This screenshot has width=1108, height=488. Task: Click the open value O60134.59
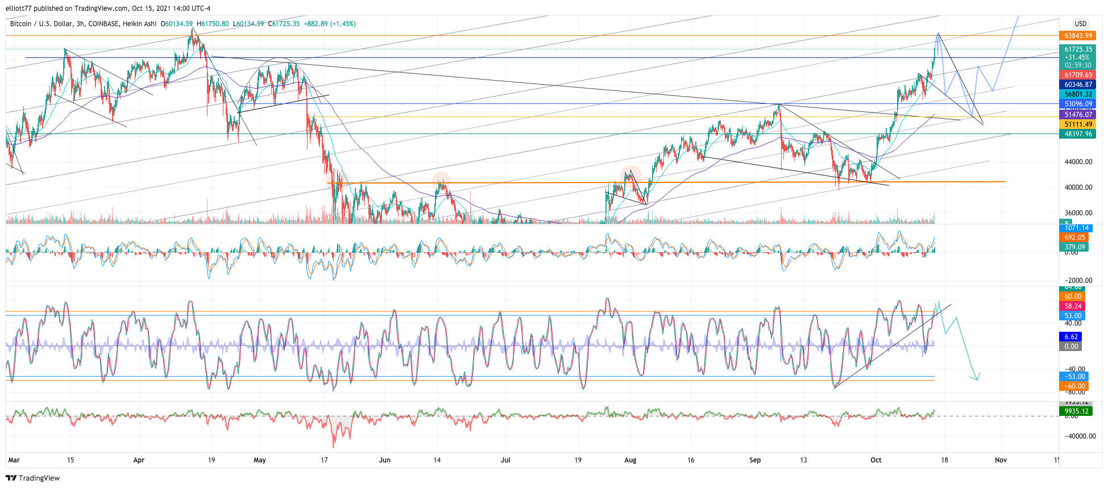[x=177, y=24]
